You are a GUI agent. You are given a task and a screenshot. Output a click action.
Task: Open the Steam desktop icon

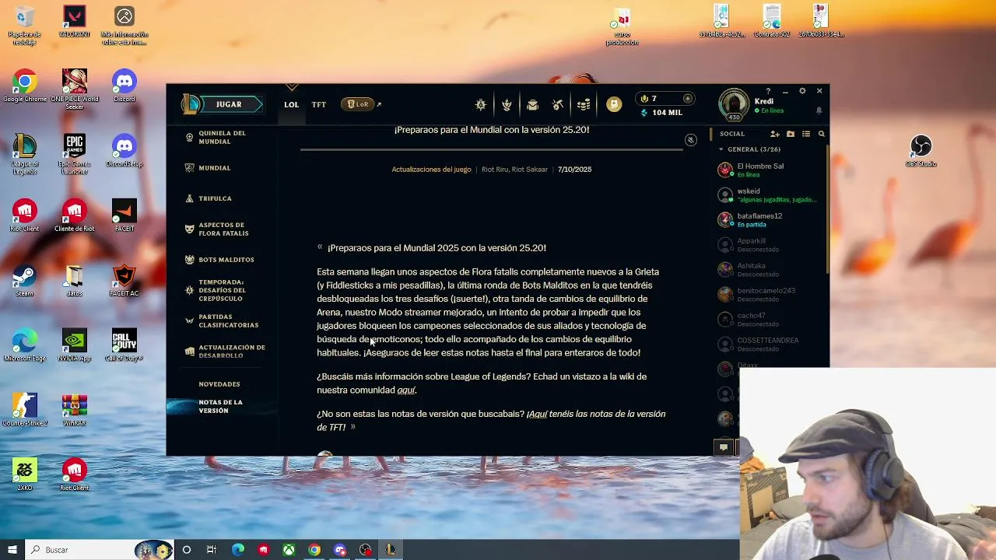click(x=25, y=282)
